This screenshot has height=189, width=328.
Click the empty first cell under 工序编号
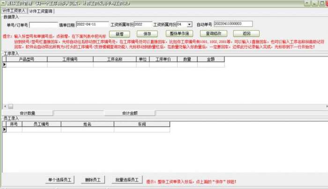(70, 65)
